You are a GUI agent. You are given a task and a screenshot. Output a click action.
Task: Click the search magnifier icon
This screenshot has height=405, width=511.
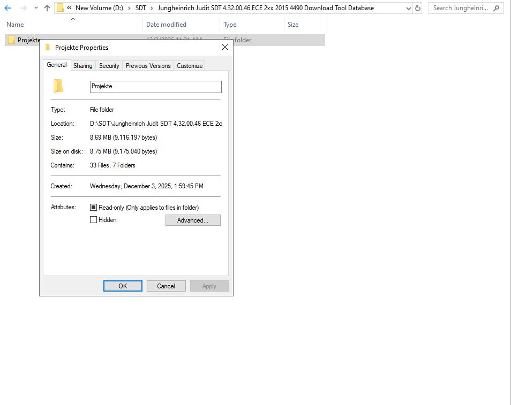tap(496, 8)
